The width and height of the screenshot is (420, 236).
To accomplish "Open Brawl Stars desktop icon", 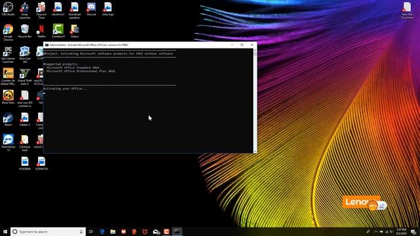I will [x=8, y=97].
